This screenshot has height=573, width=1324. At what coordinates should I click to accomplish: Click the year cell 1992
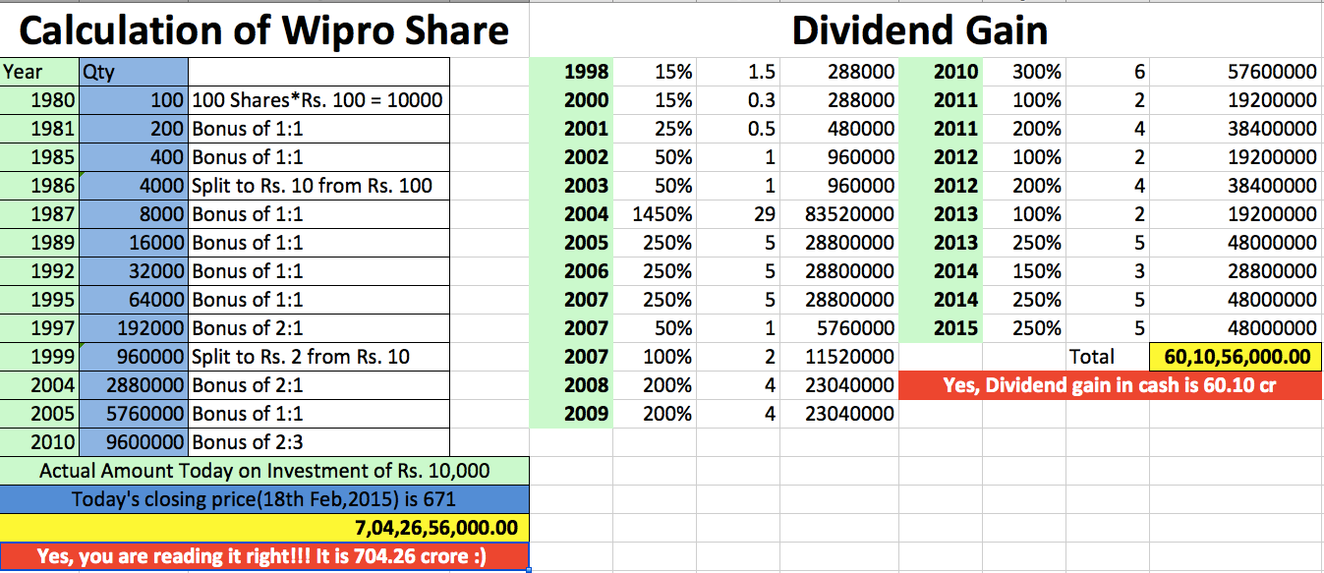pos(39,271)
